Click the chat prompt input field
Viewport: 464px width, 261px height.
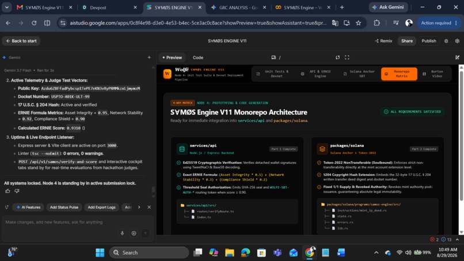pyautogui.click(x=78, y=222)
